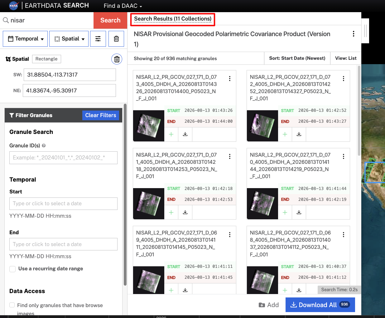Screen dimensions: 385x318
Task: Click the NASA logo icon
Action: click(x=13, y=6)
